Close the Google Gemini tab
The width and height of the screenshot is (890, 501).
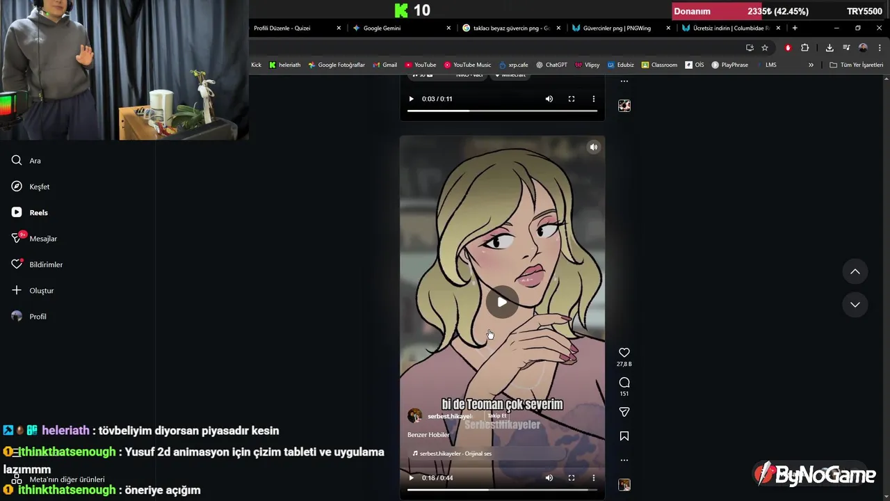[448, 28]
